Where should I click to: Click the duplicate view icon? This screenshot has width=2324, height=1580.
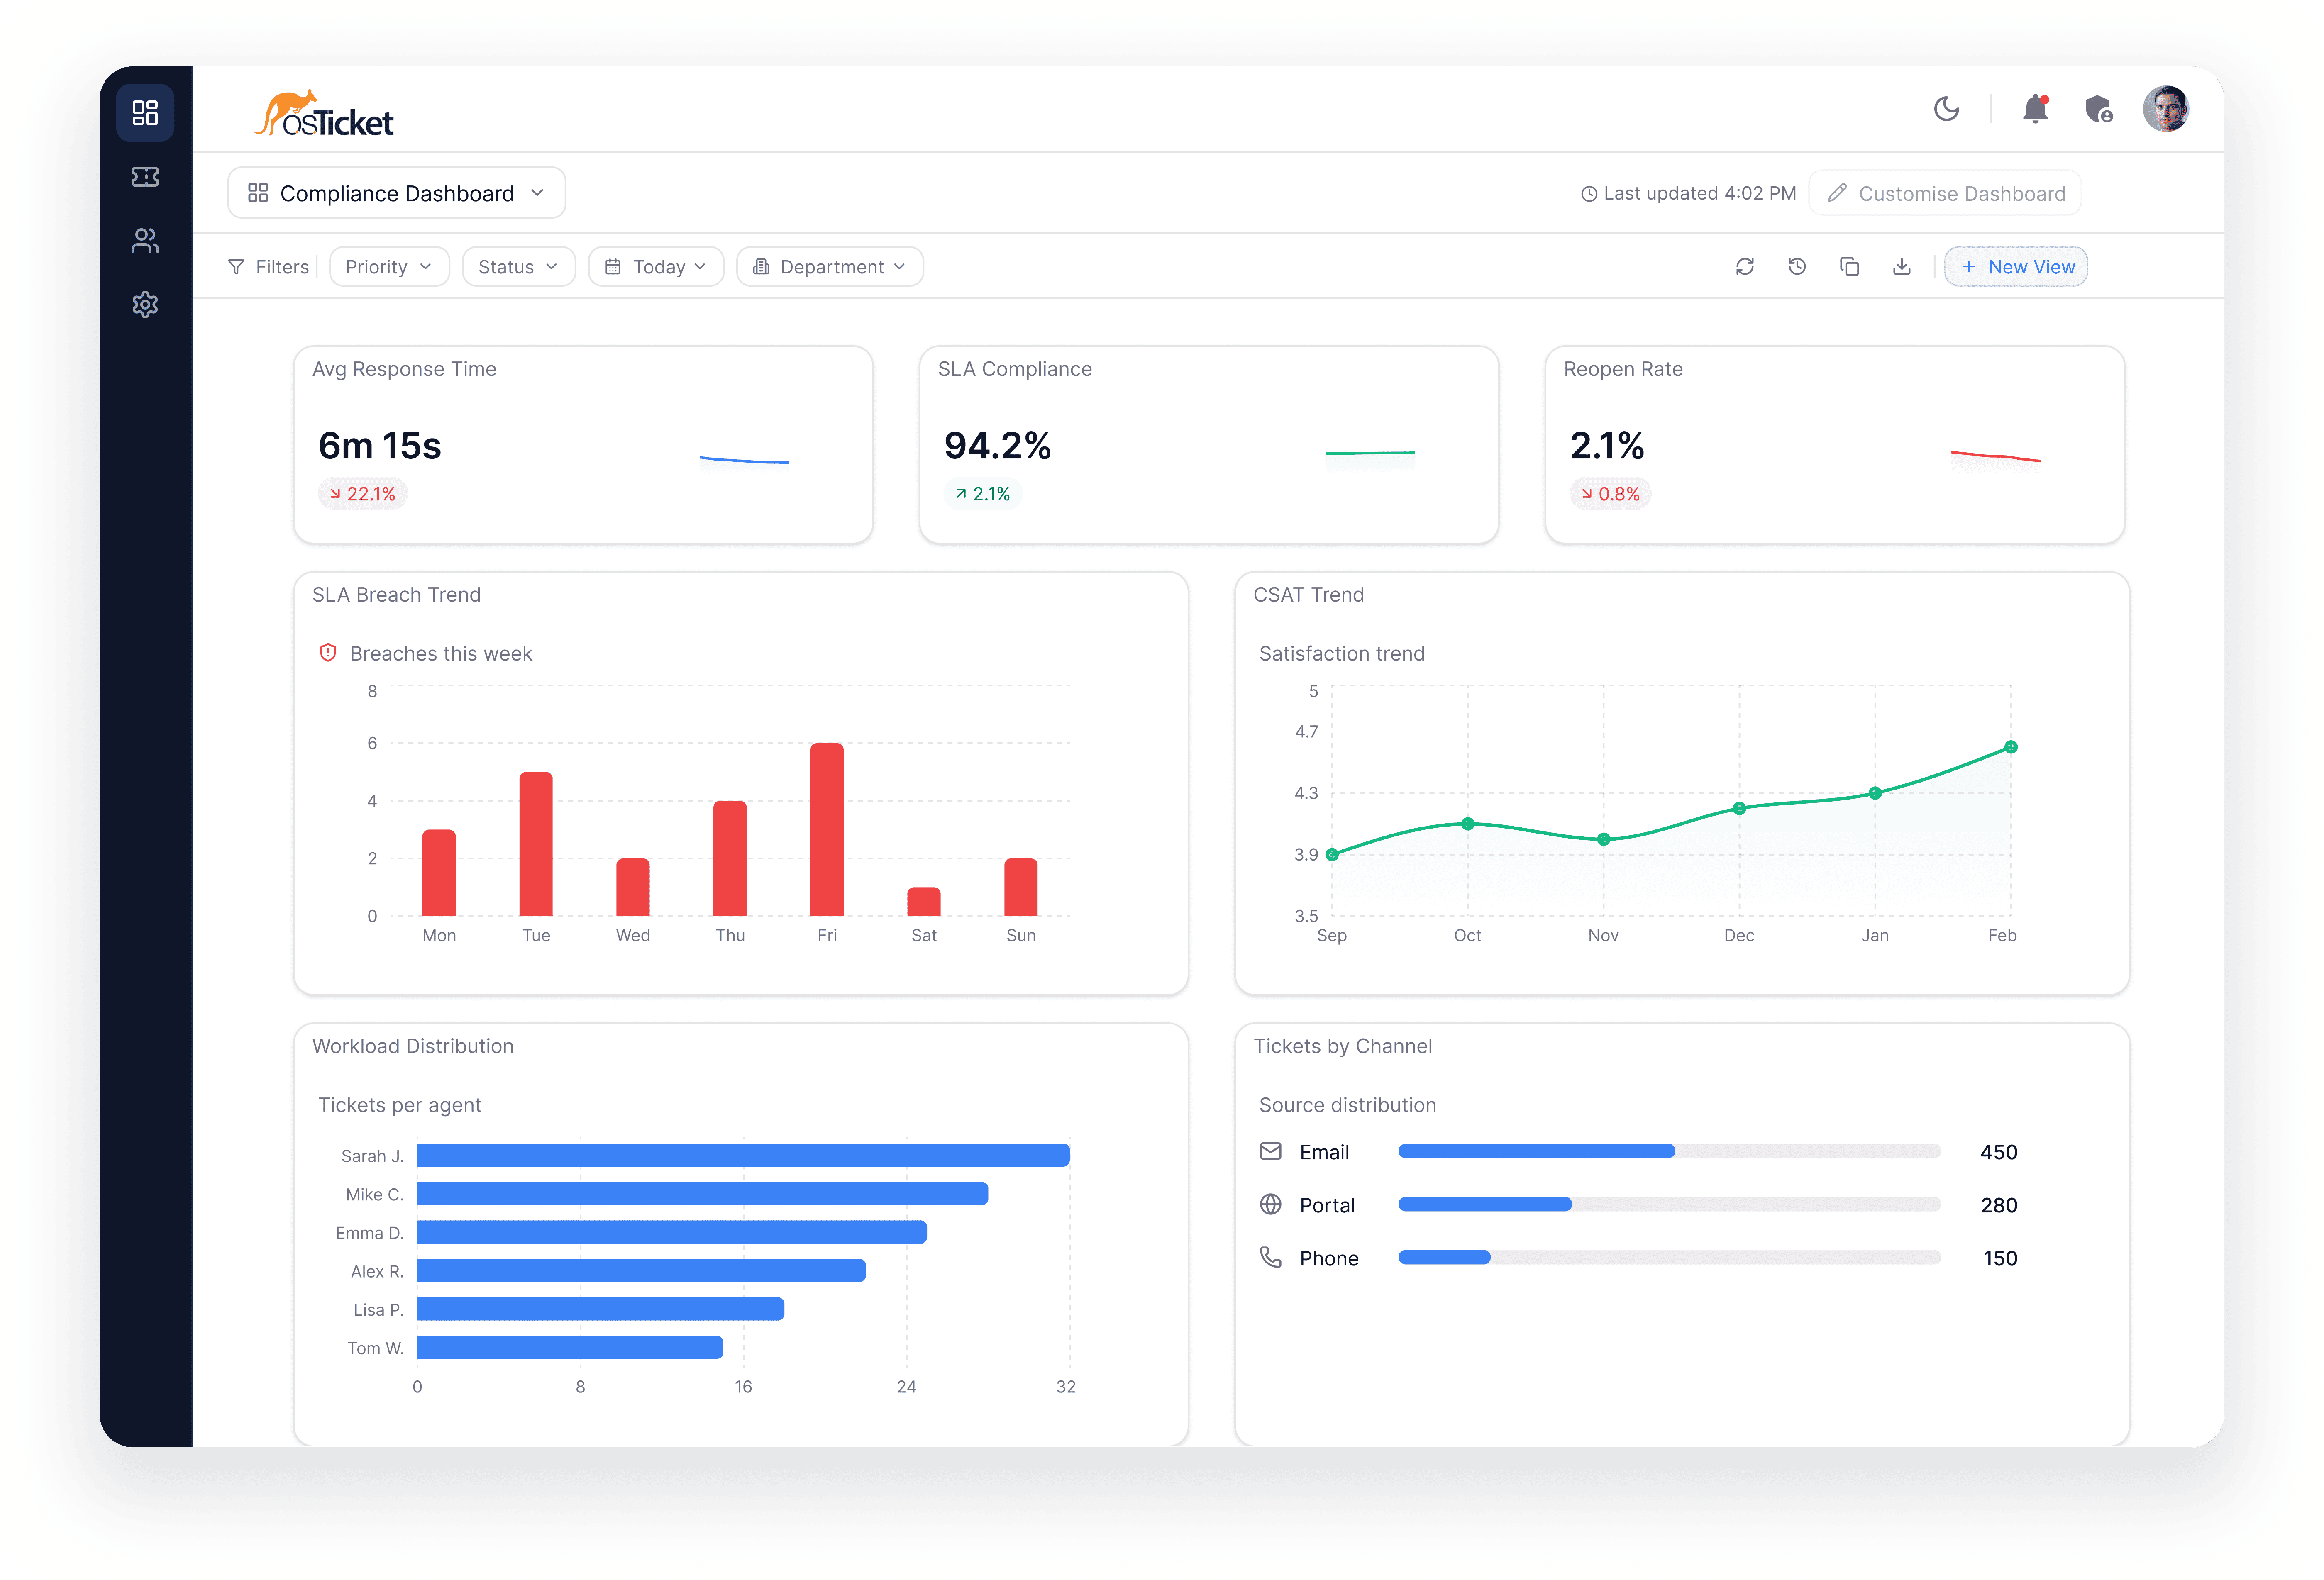click(1849, 267)
